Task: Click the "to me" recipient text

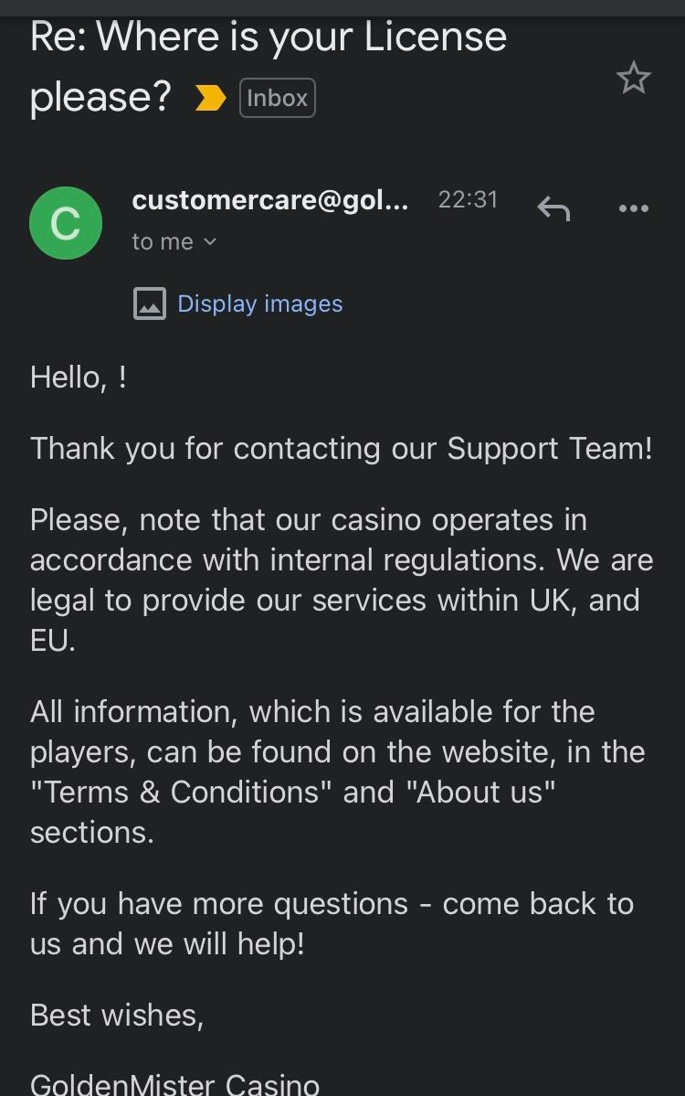Action: point(163,242)
